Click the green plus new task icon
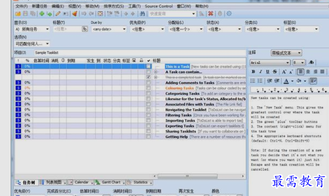 click(x=42, y=14)
